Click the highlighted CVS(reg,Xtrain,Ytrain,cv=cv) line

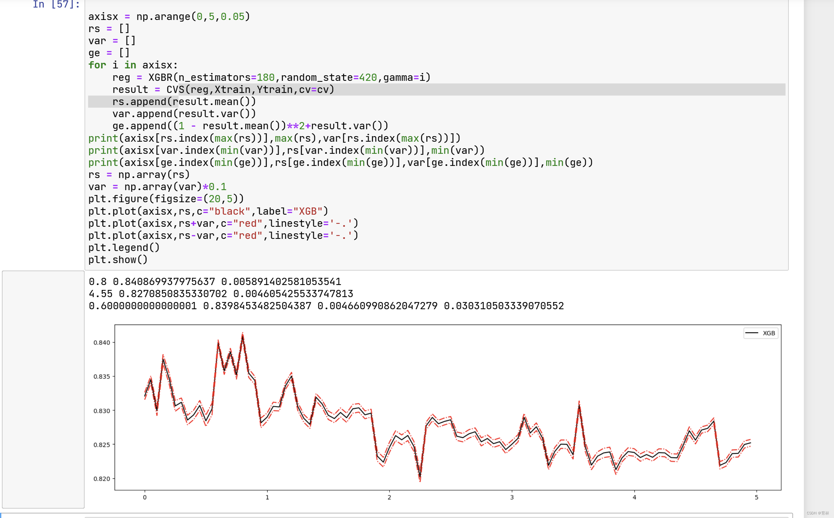(223, 89)
